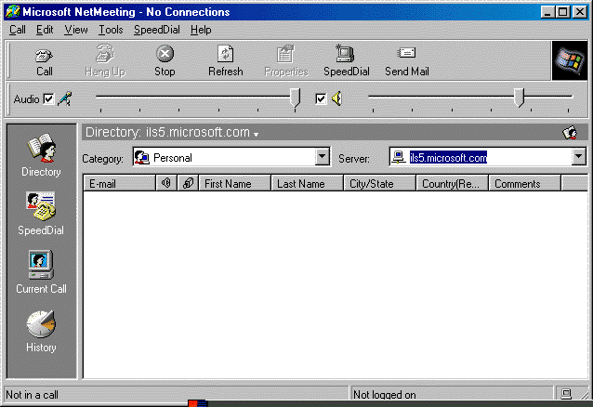Click the microphone volume slider thumb
Screen dimensions: 593x407
[x=295, y=98]
